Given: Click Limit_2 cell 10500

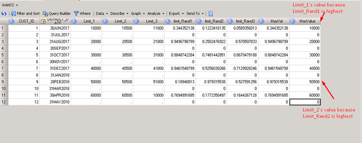Looking at the screenshot, I should click(x=117, y=28).
